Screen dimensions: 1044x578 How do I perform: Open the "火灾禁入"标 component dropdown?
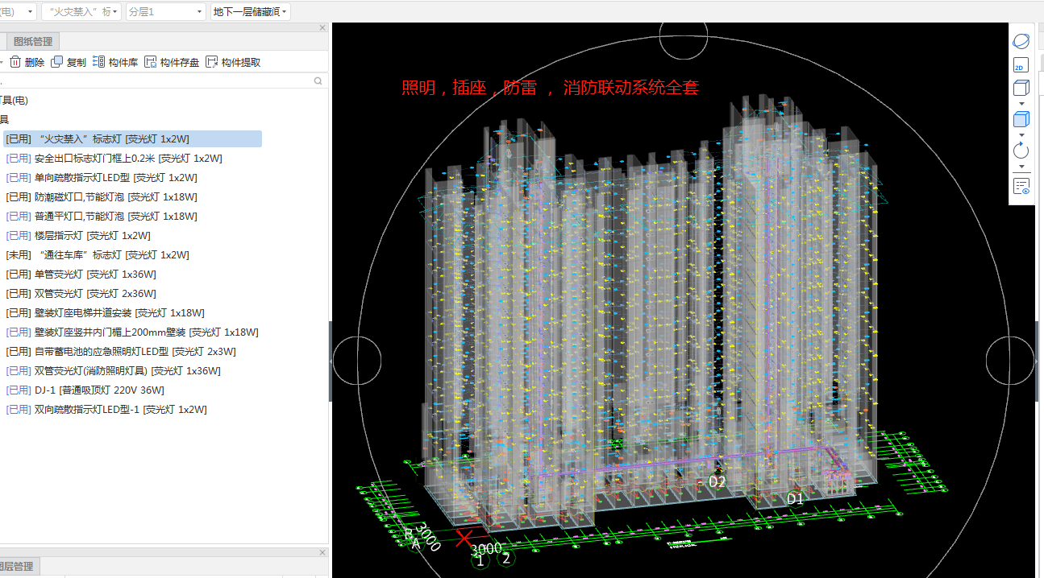(81, 11)
